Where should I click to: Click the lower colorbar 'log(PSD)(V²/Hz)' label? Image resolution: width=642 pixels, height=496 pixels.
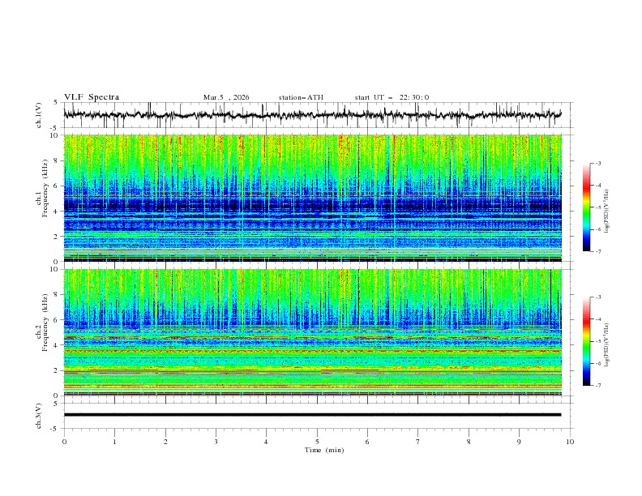click(607, 345)
